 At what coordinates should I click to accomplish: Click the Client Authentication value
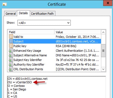pyautogui.click(x=77, y=51)
